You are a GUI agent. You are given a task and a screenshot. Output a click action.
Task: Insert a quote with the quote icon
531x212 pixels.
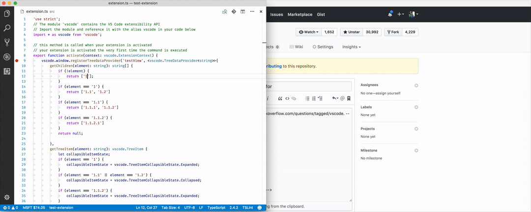pos(280,98)
